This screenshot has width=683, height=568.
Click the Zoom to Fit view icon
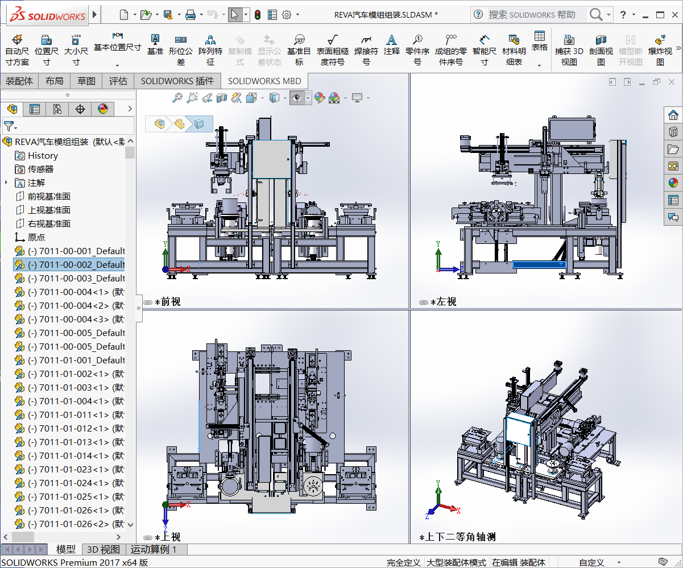(x=177, y=98)
